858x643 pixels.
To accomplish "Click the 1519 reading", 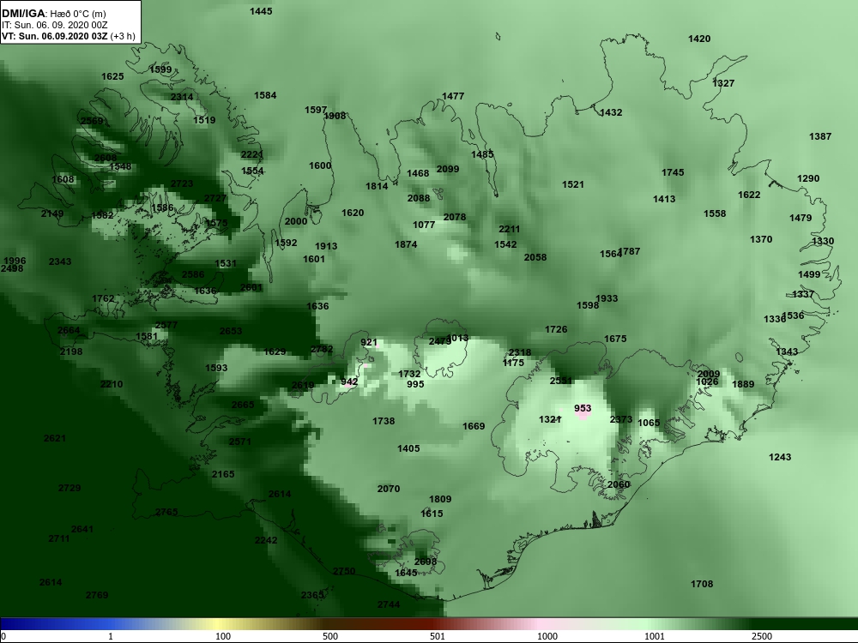I will coord(204,120).
